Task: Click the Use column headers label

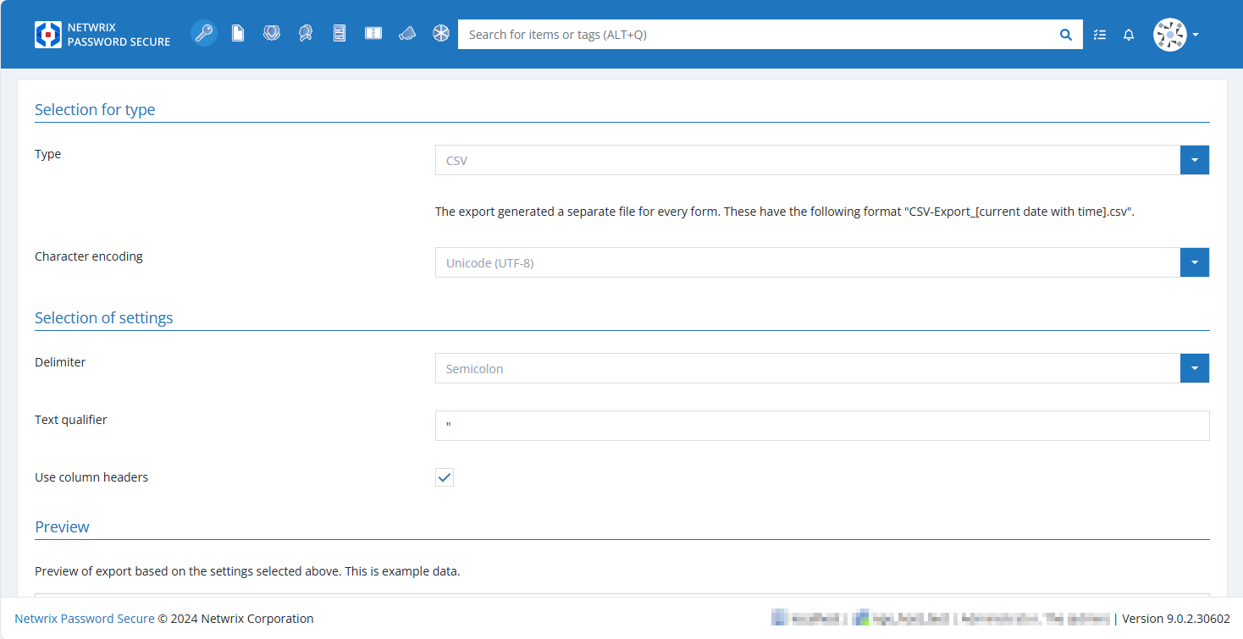Action: point(91,477)
